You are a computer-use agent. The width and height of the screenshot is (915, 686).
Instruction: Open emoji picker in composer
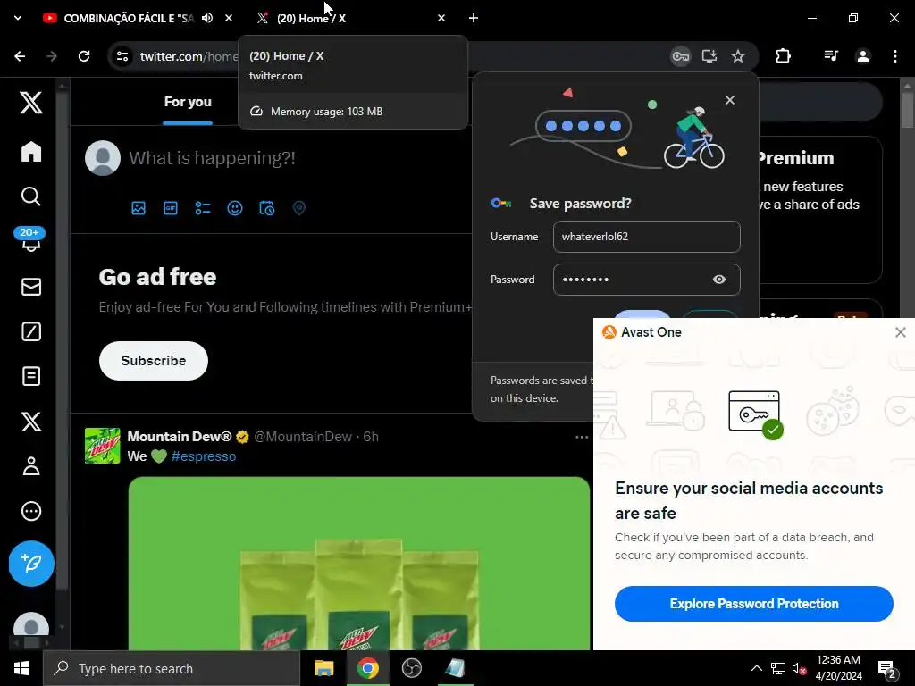[235, 208]
